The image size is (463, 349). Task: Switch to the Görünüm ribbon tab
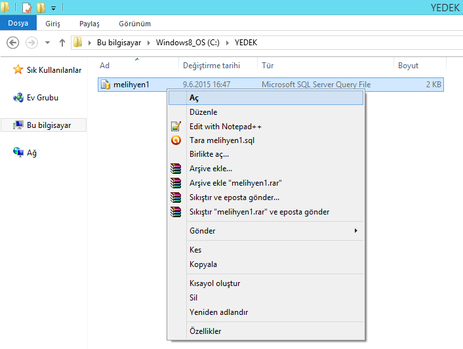[133, 24]
